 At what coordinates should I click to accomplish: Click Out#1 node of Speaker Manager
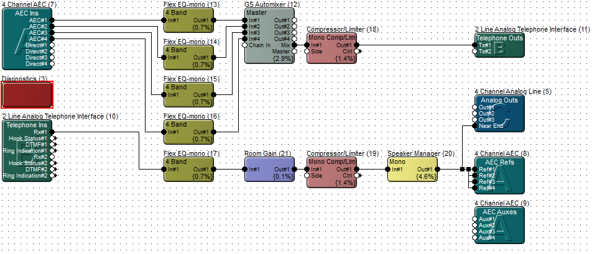(x=438, y=169)
